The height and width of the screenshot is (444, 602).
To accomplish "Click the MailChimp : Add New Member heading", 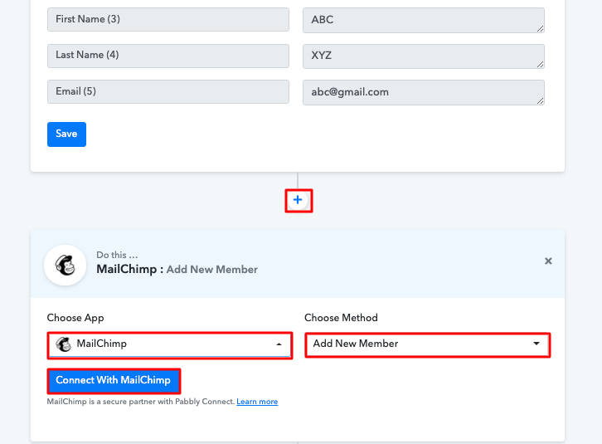I will [x=177, y=270].
